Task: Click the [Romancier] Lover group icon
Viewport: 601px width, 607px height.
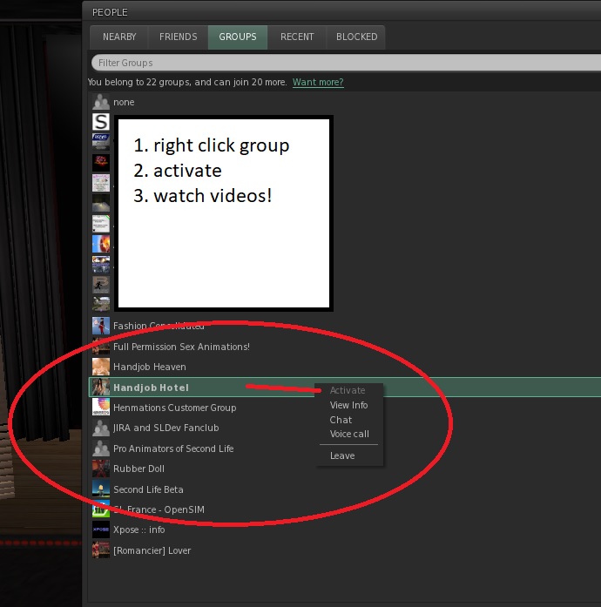Action: click(101, 550)
